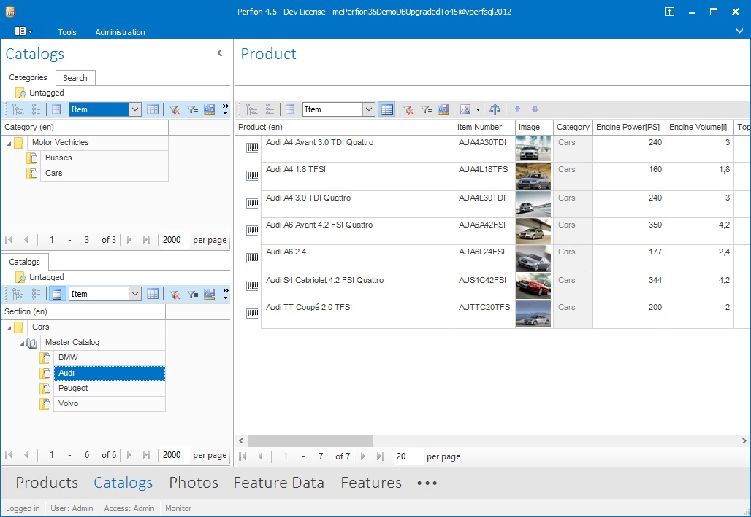Screen dimensions: 751x517
Task: Click barcode icon of Audi A4 1.8 TFSI row
Action: coord(253,176)
